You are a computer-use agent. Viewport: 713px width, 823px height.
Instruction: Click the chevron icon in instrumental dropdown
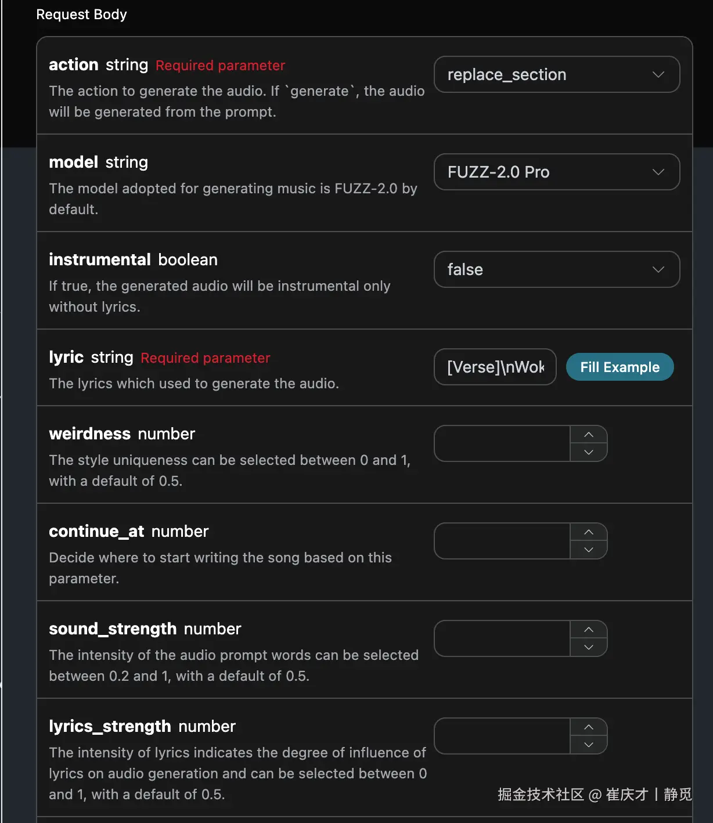[x=658, y=269]
